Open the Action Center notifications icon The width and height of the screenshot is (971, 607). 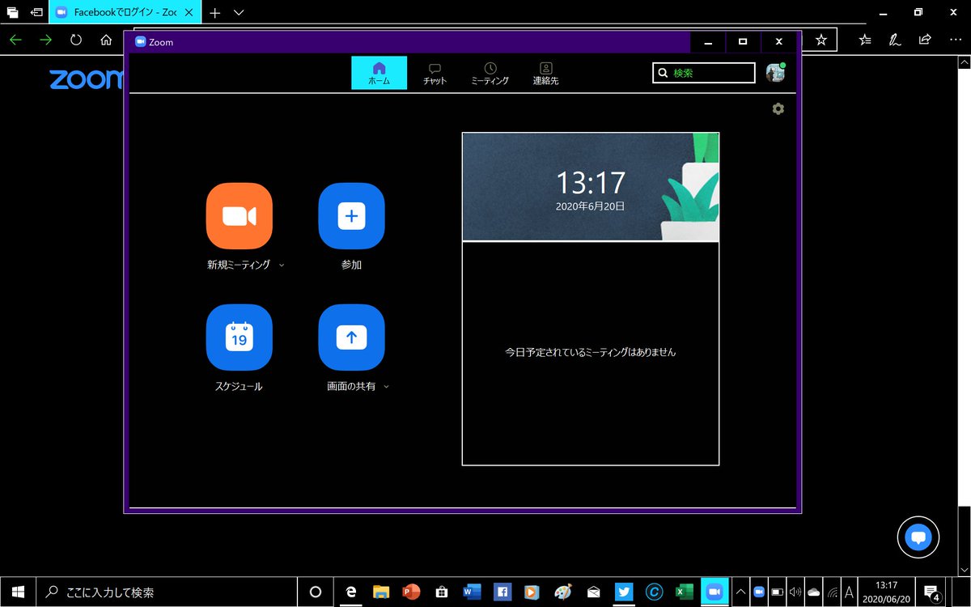(x=931, y=592)
